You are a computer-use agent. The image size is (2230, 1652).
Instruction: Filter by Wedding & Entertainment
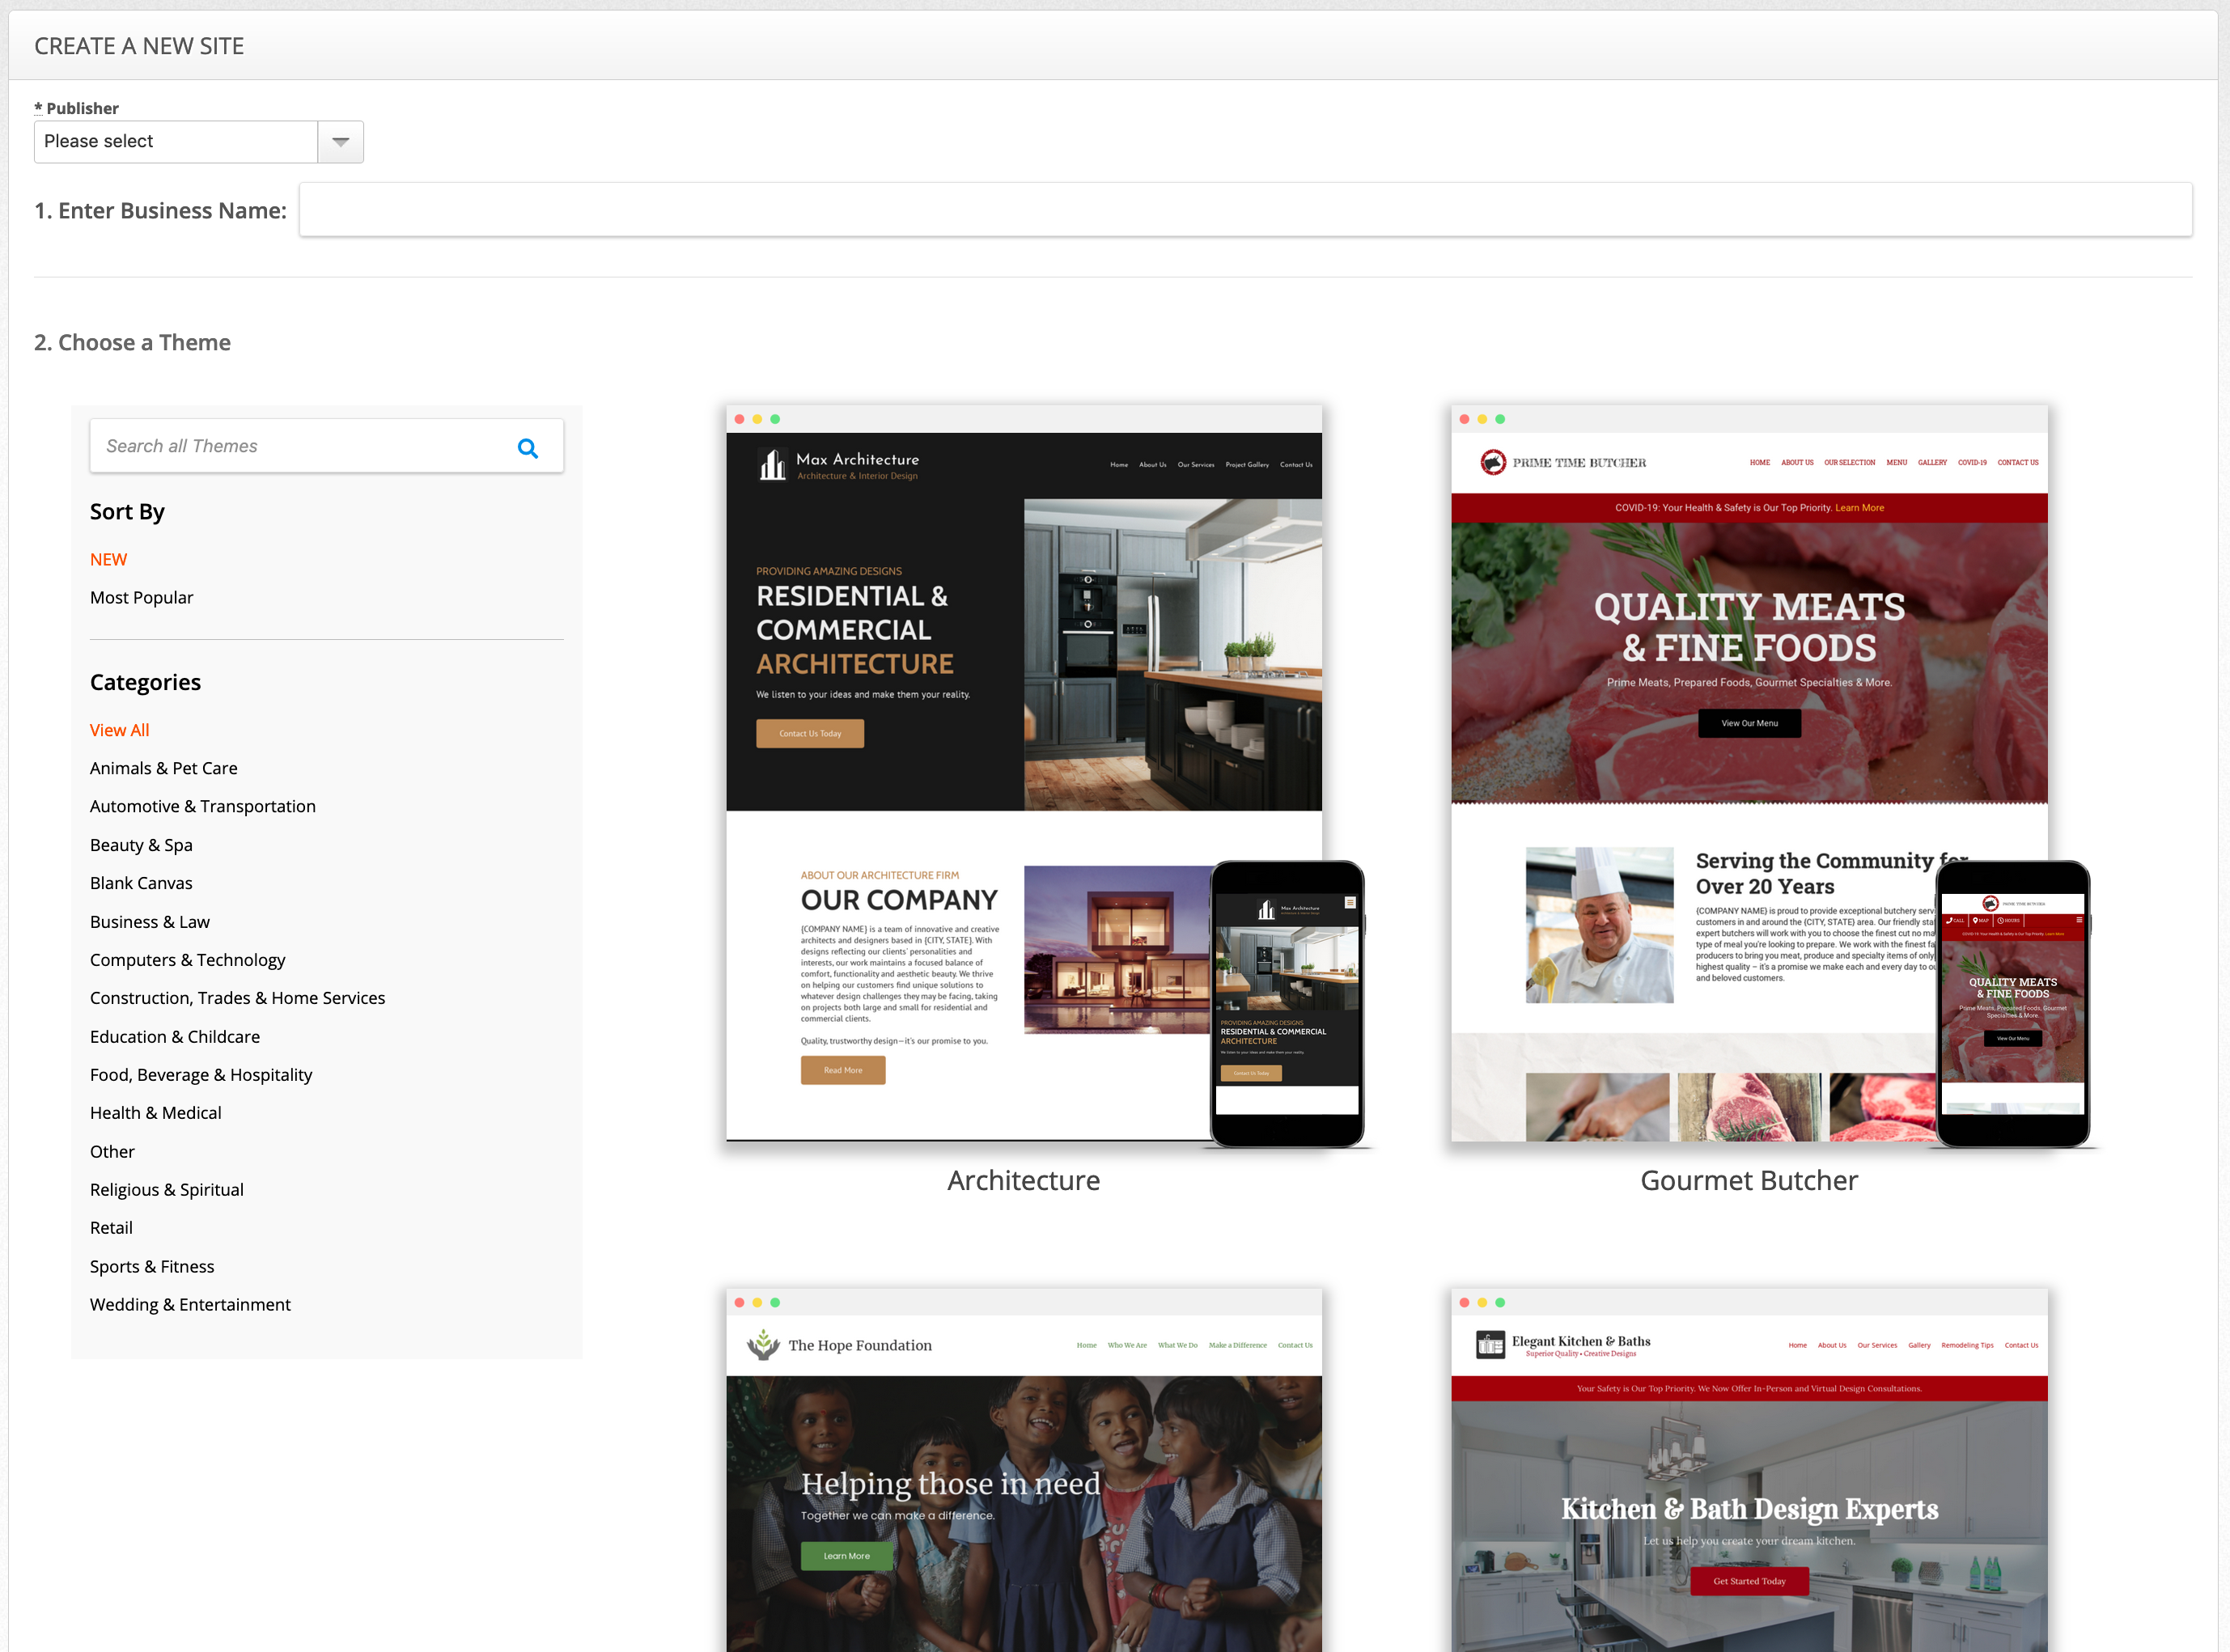(x=190, y=1305)
